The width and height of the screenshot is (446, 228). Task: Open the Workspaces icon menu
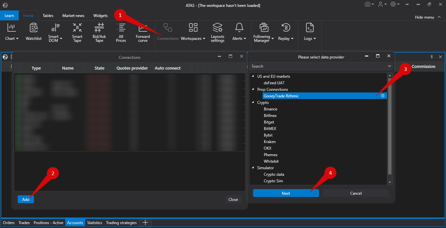(193, 27)
